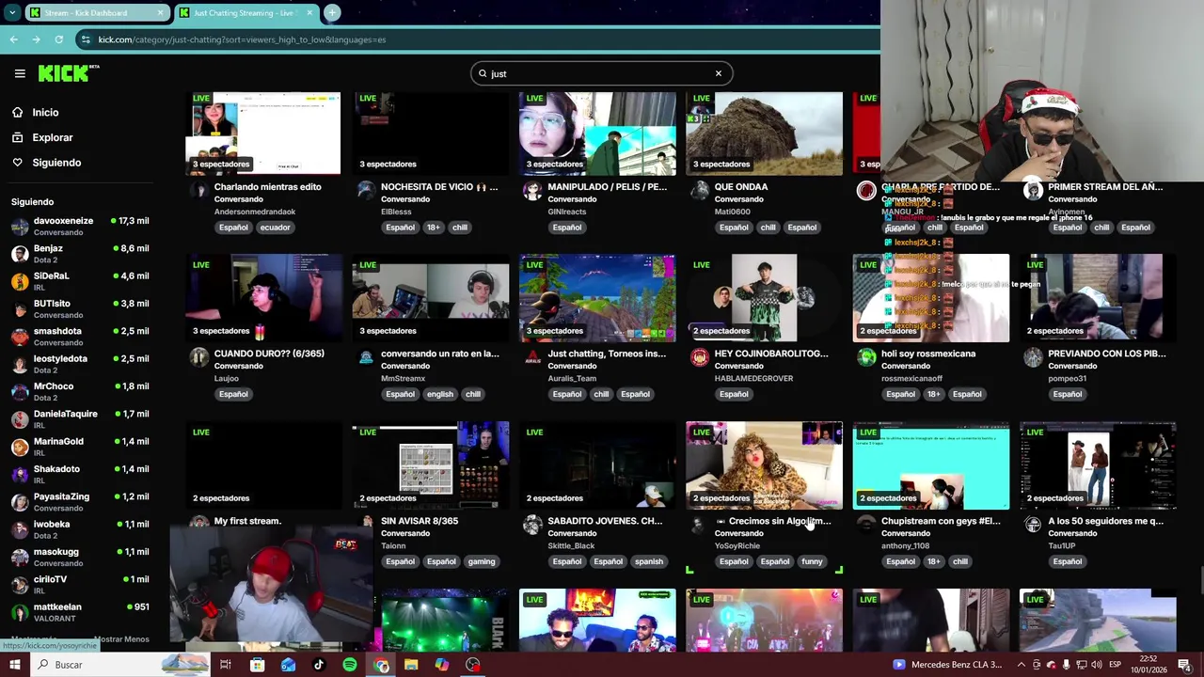The width and height of the screenshot is (1204, 677).
Task: Open 'Chupistream con geys' stream thumbnail
Action: [x=931, y=465]
